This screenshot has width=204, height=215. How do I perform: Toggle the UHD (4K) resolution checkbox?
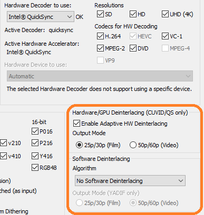coord(165,14)
